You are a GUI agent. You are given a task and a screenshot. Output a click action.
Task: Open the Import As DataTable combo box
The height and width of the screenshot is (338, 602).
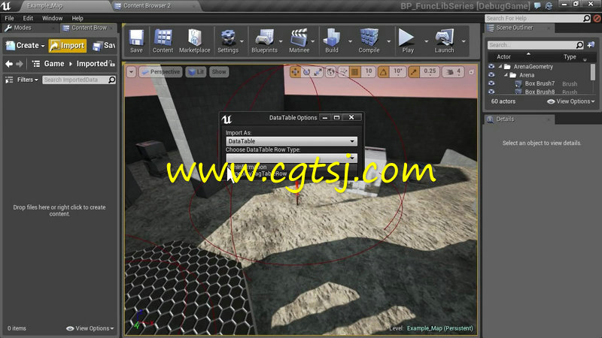291,141
